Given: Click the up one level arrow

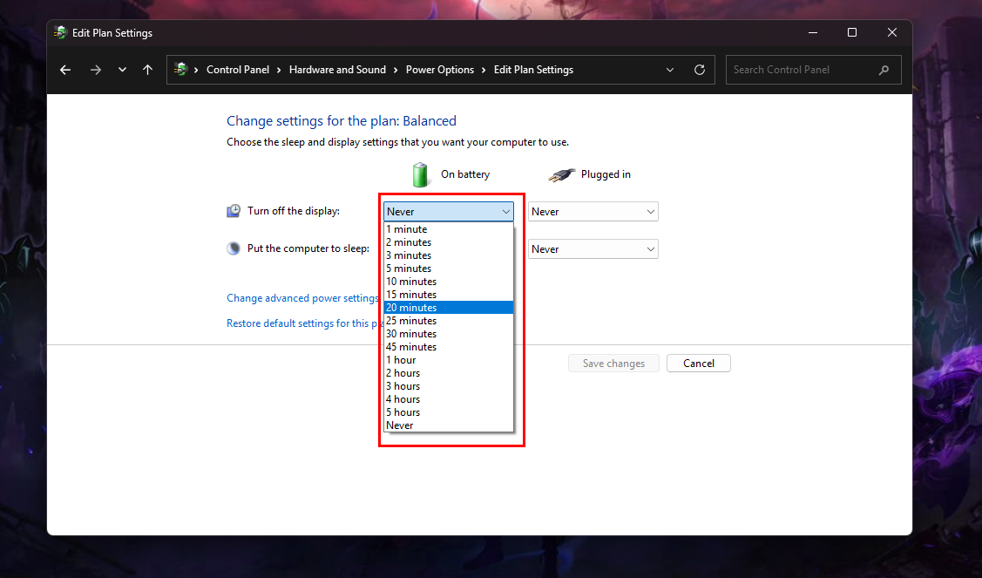Looking at the screenshot, I should (x=147, y=69).
